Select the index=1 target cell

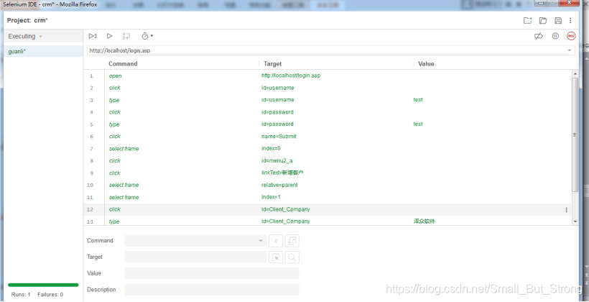[x=271, y=198]
